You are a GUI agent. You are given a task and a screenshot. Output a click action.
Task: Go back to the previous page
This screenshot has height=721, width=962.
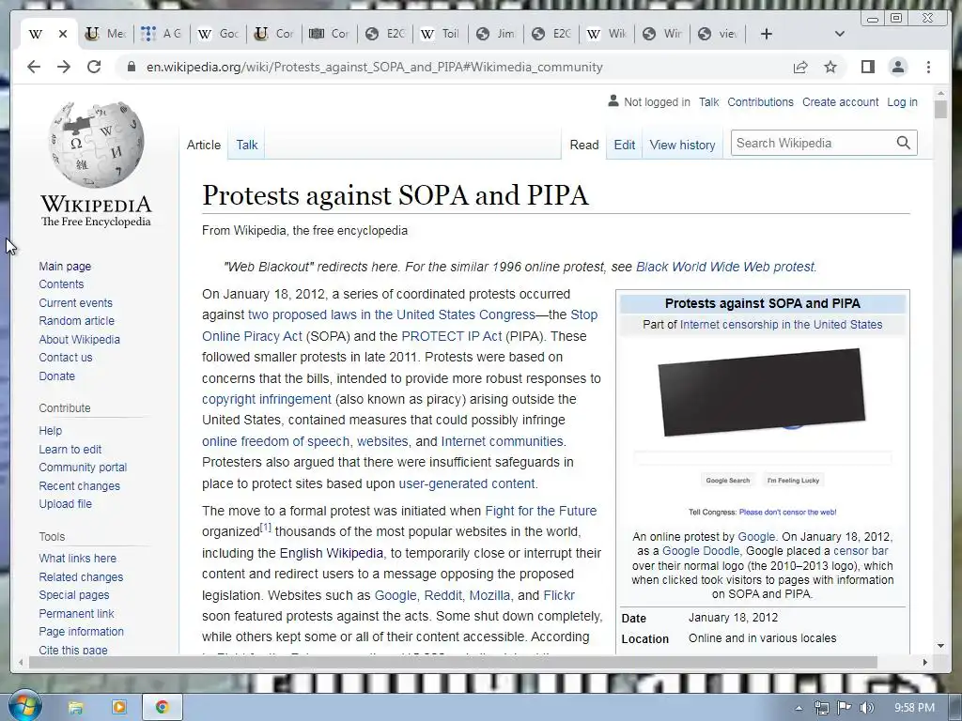click(34, 67)
